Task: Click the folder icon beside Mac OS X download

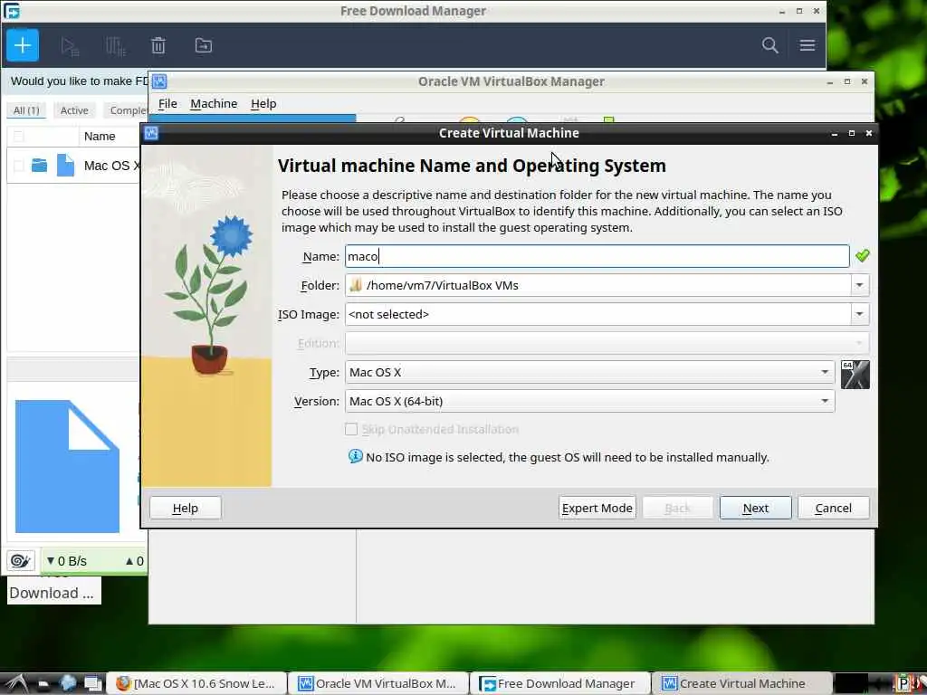Action: coord(39,166)
